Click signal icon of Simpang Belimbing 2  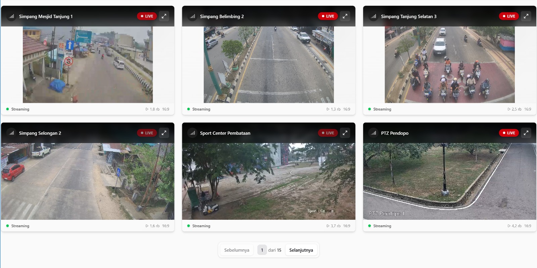192,16
